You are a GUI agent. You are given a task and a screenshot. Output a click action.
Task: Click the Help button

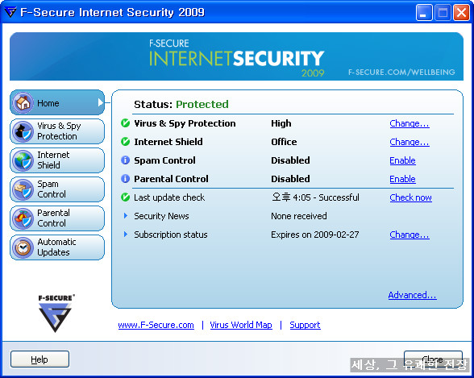pos(39,359)
